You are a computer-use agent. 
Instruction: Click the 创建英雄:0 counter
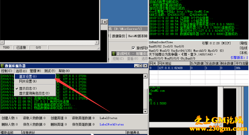(59, 118)
